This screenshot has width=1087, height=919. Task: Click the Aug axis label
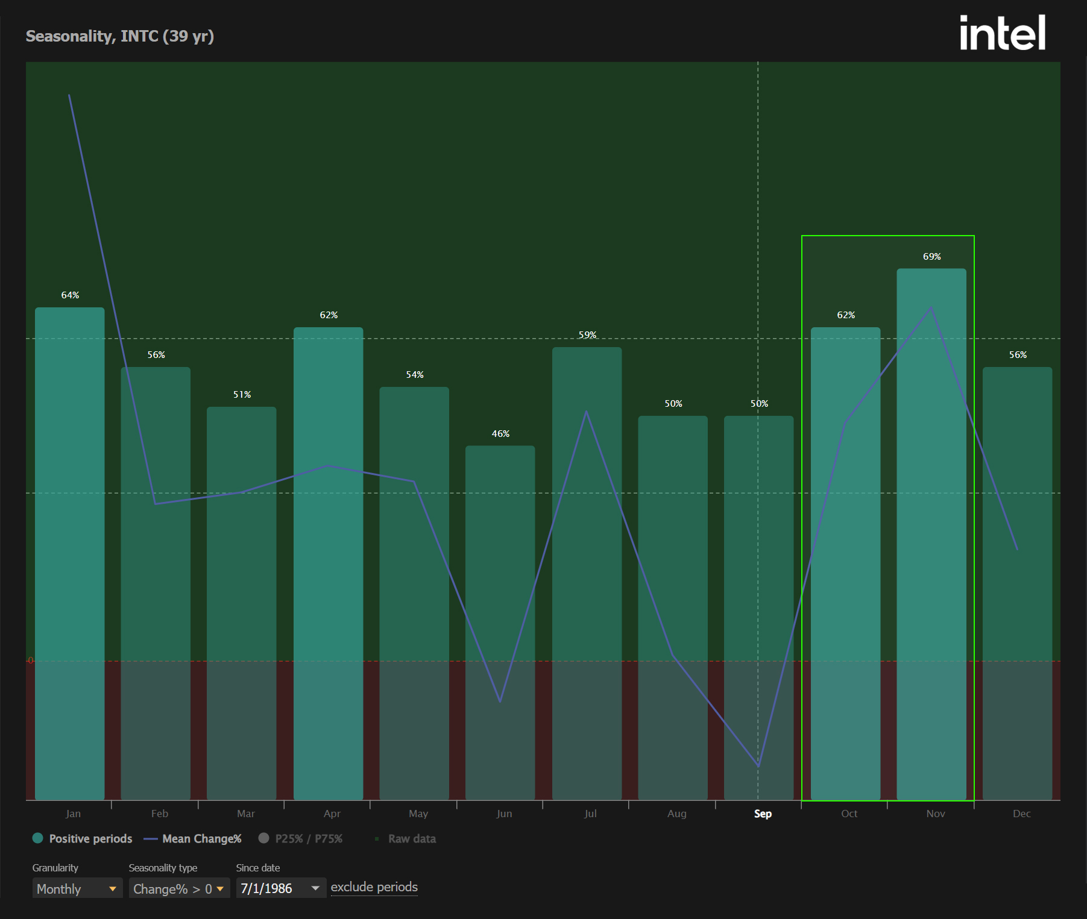(677, 814)
